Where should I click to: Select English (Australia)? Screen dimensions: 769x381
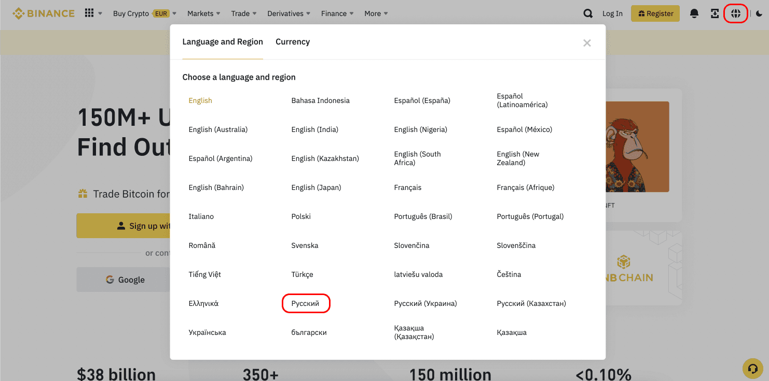218,129
